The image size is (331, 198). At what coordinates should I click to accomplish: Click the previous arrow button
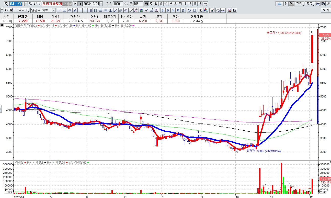point(80,4)
